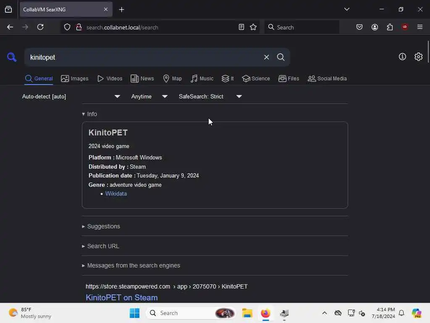Click Firefox icon in taskbar
The width and height of the screenshot is (430, 323).
265,313
